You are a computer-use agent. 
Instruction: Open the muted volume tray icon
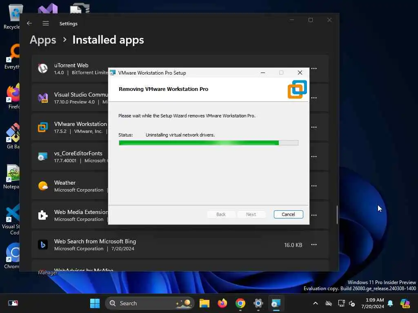[x=352, y=303]
